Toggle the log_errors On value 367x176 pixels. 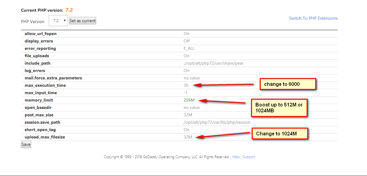[x=186, y=70]
